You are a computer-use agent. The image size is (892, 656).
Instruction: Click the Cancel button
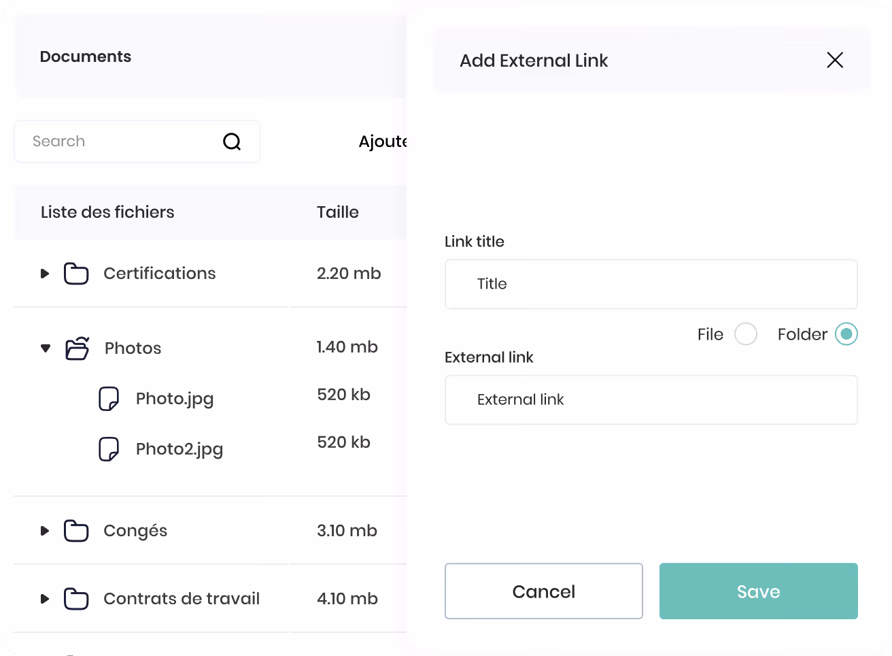click(544, 591)
